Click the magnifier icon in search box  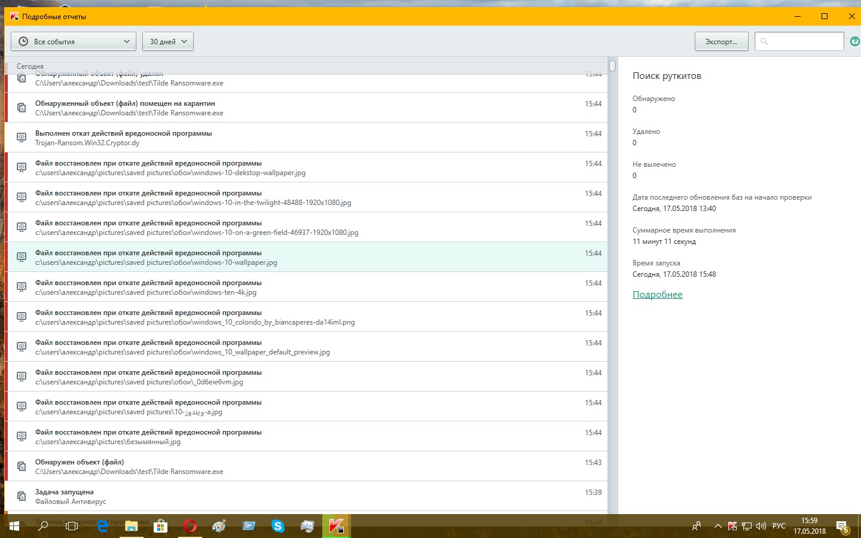(764, 41)
